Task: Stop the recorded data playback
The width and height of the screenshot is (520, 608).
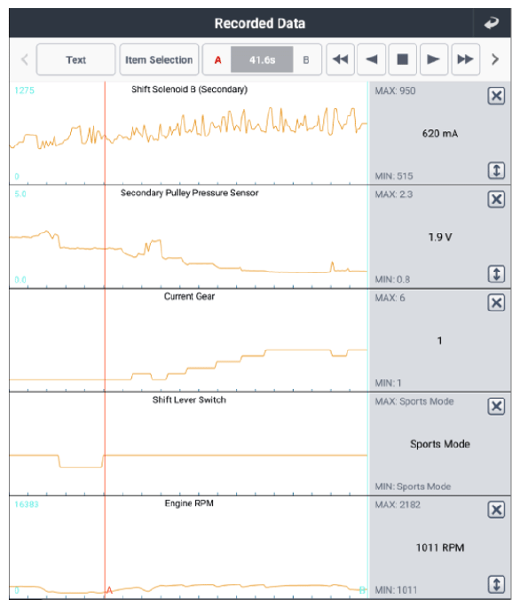Action: point(403,59)
